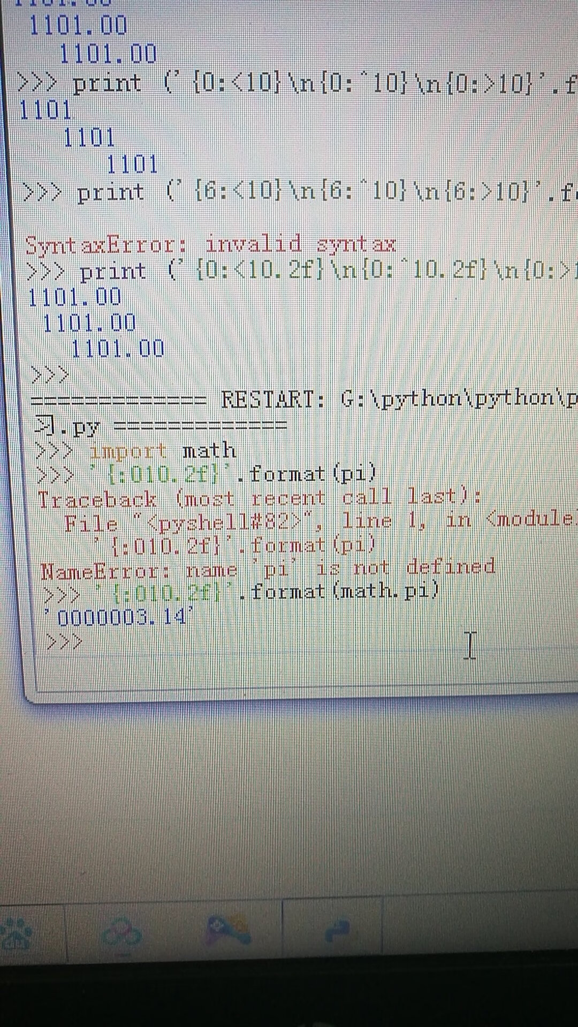Open the green cloud app in the taskbar
This screenshot has height=1027, width=578.
point(122,932)
